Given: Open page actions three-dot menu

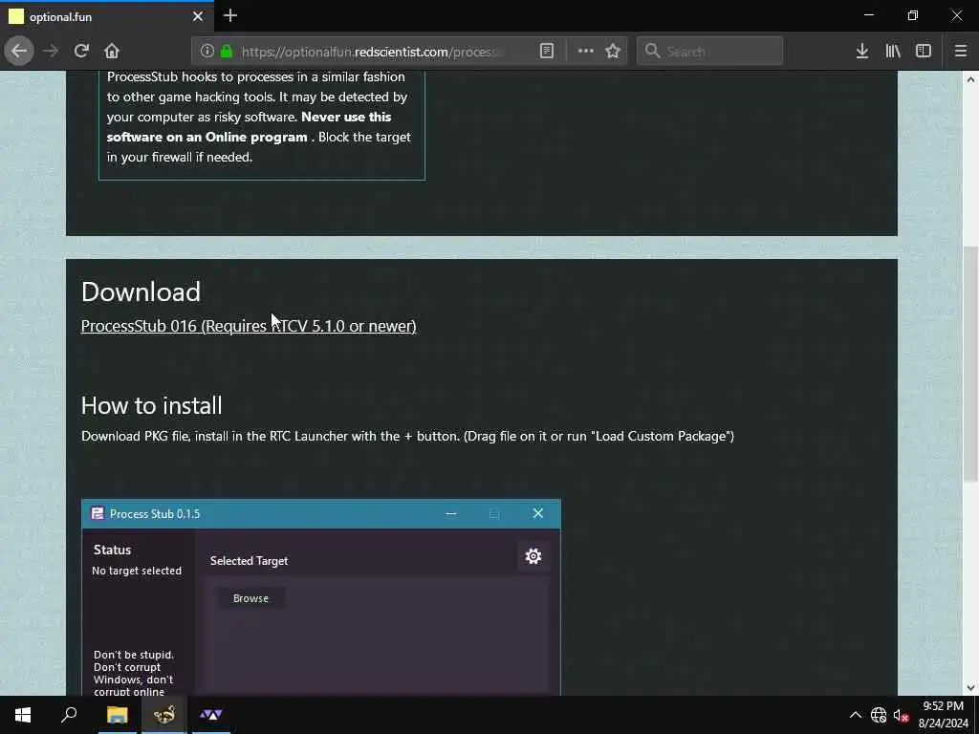Looking at the screenshot, I should 586,52.
